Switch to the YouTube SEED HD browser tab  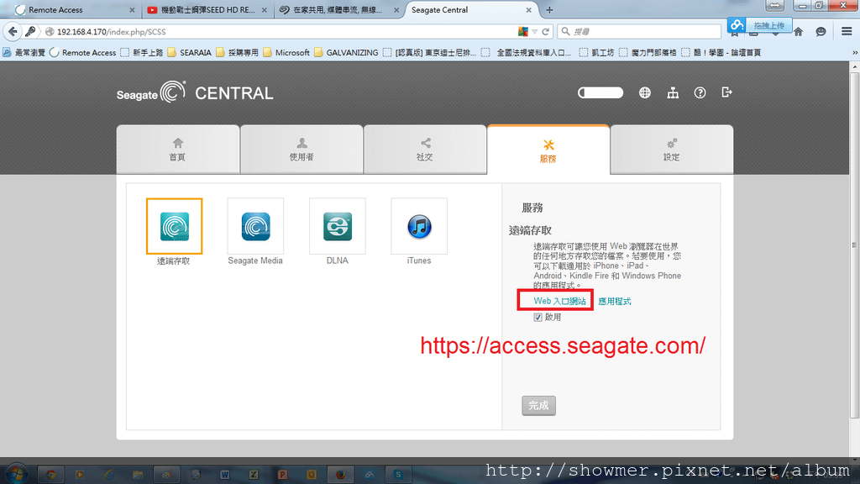(207, 10)
